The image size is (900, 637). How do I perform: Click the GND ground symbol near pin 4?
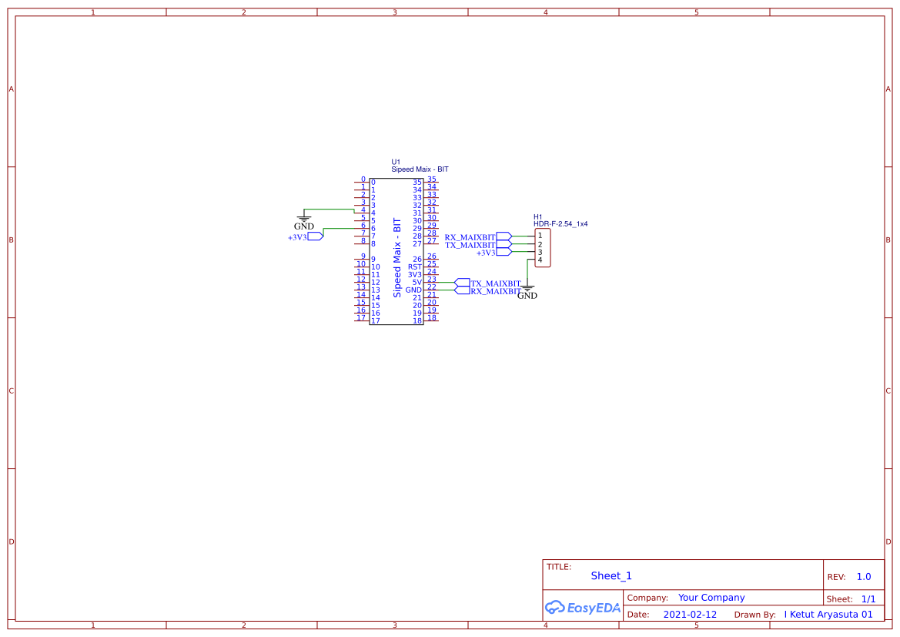pos(303,220)
